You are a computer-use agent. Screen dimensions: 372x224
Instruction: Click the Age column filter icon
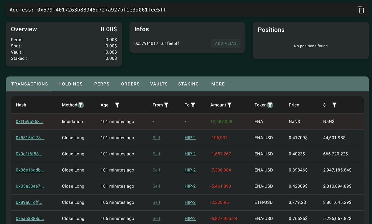[117, 105]
